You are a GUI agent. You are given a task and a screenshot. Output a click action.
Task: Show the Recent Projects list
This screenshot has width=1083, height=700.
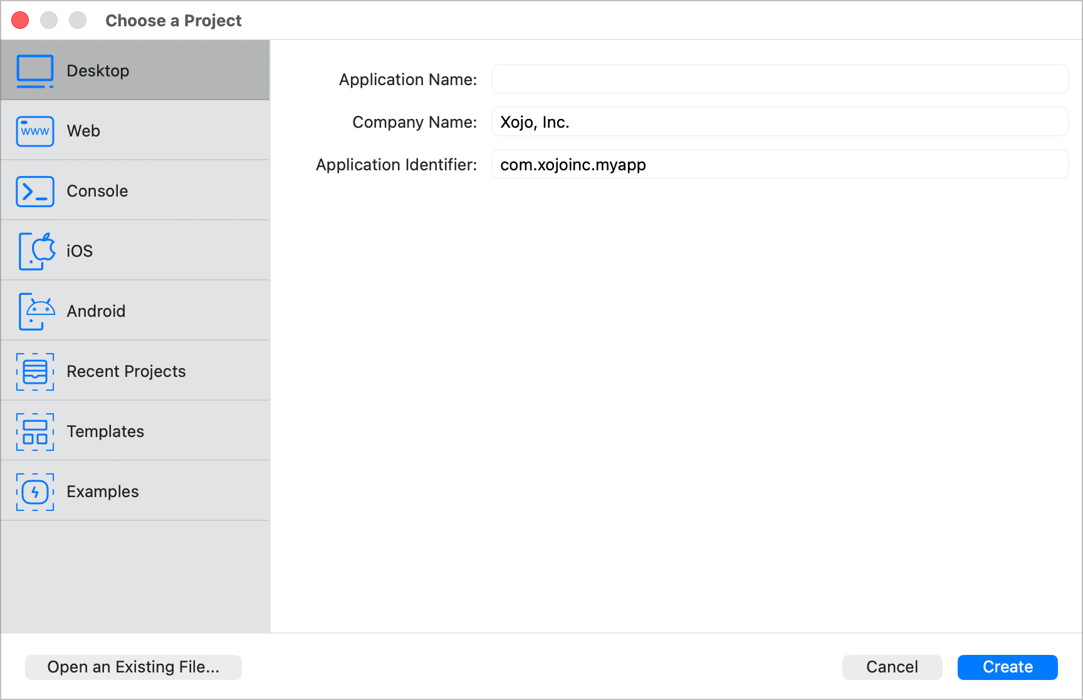point(126,371)
